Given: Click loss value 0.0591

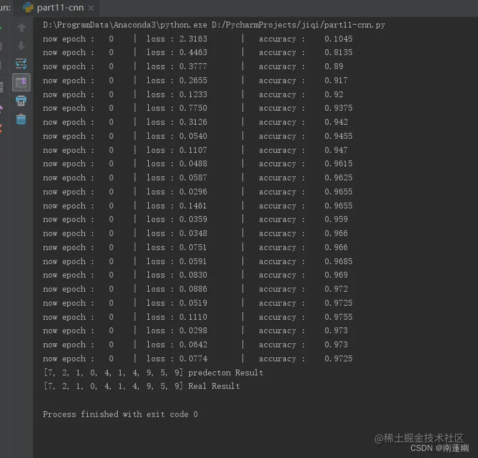Looking at the screenshot, I should (193, 261).
